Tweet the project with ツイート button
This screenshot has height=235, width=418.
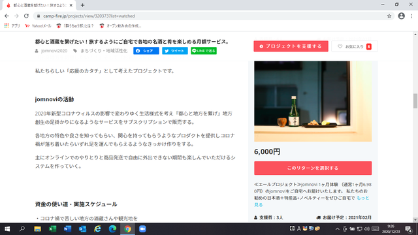coord(175,51)
